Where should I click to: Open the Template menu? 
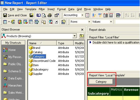(x=31, y=9)
